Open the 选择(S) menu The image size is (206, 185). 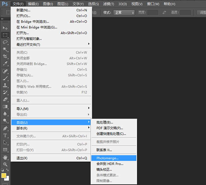pos(93,4)
